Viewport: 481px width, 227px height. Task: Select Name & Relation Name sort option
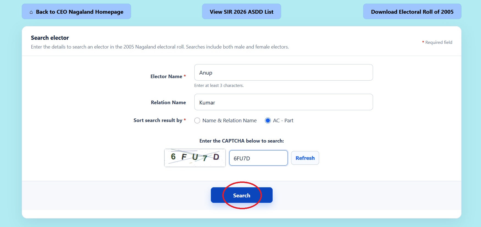[x=197, y=121]
